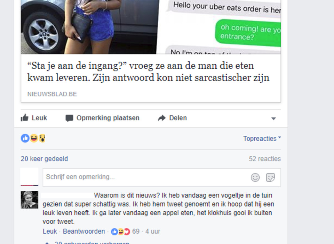Viewport: 334px width, 244px height.
Task: Open the Topreacties sorting dropdown
Action: point(262,138)
